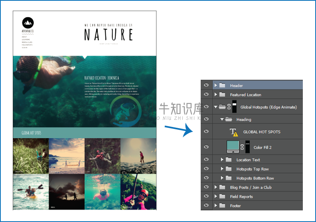Image resolution: width=316 pixels, height=222 pixels.
Task: Collapse the Heading group
Action: coord(222,119)
